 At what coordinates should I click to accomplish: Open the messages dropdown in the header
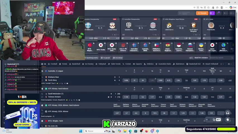[x=219, y=13]
